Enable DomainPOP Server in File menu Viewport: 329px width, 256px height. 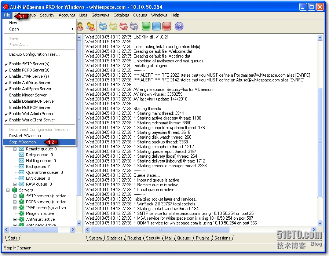pos(40,101)
